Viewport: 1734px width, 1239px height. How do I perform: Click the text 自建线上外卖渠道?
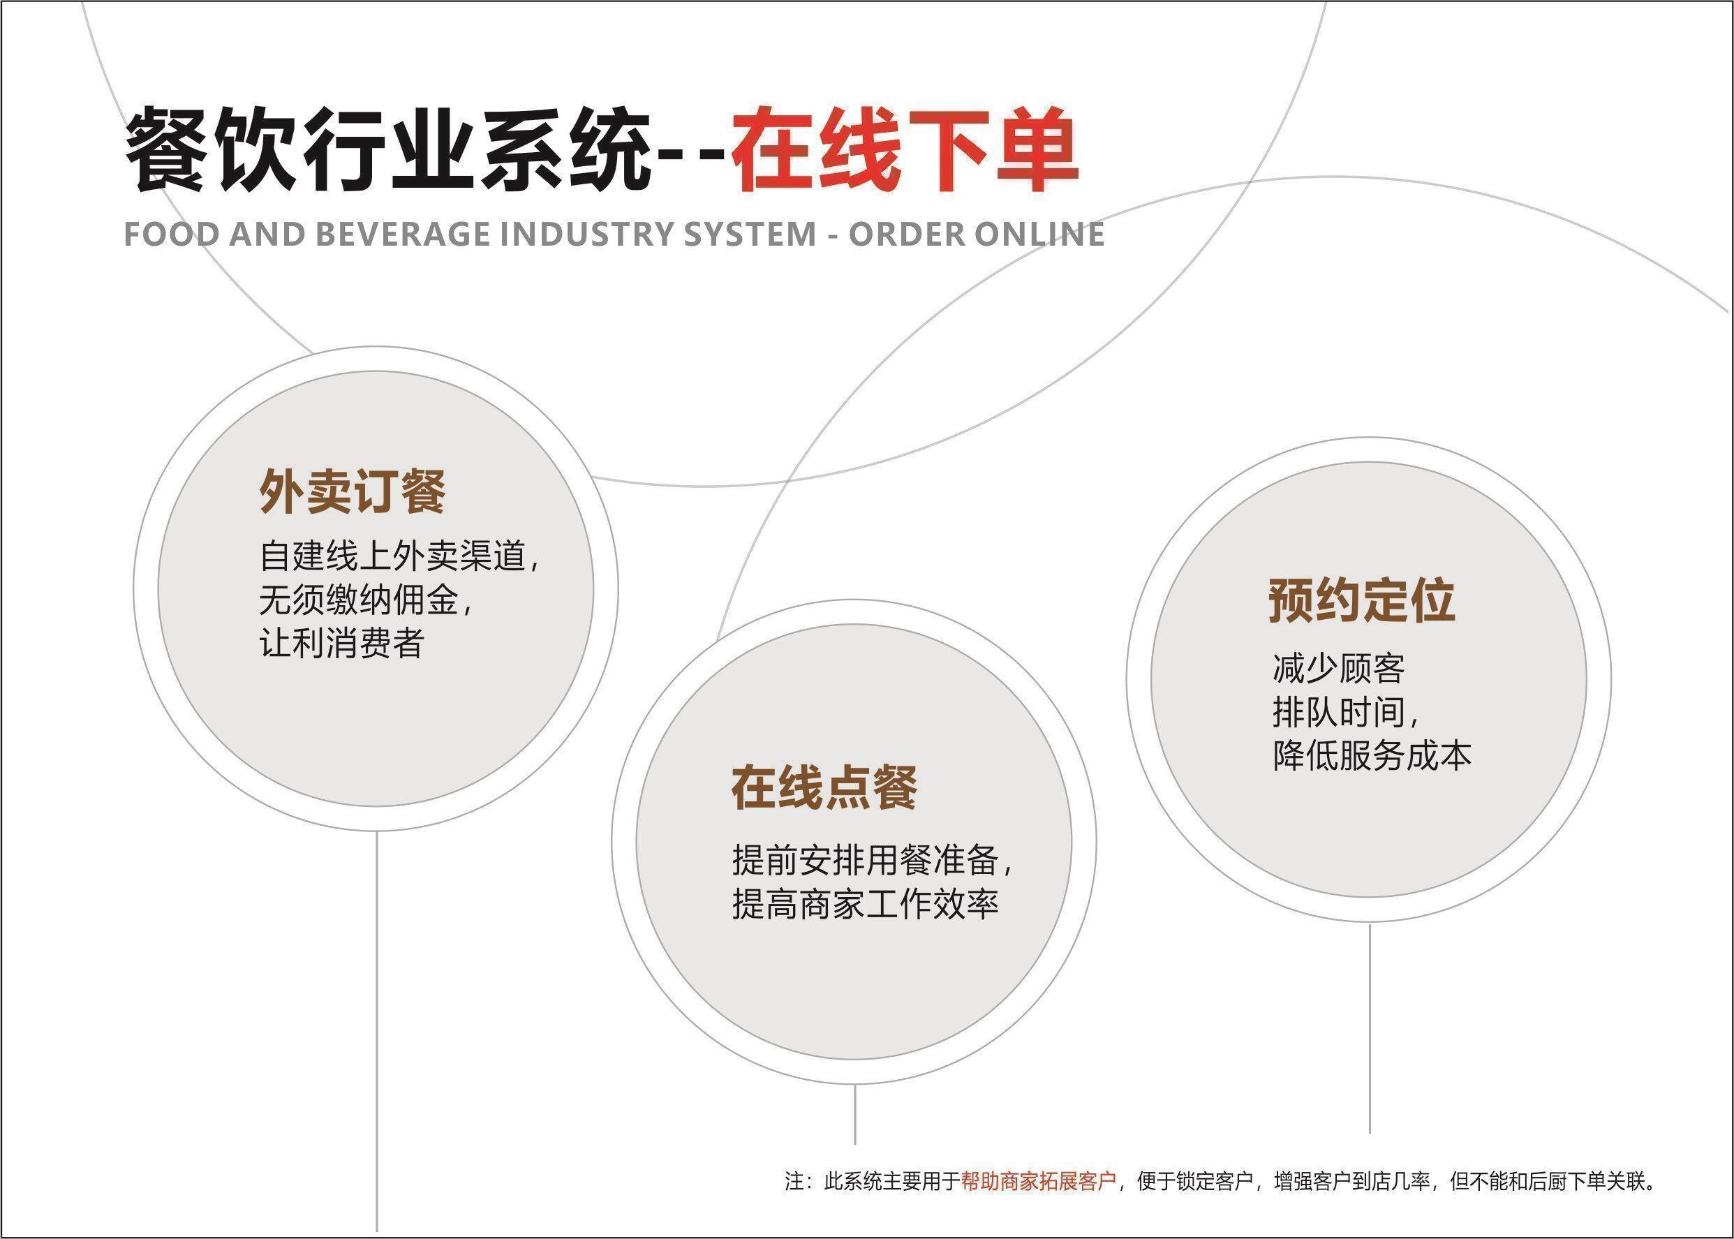pyautogui.click(x=393, y=556)
